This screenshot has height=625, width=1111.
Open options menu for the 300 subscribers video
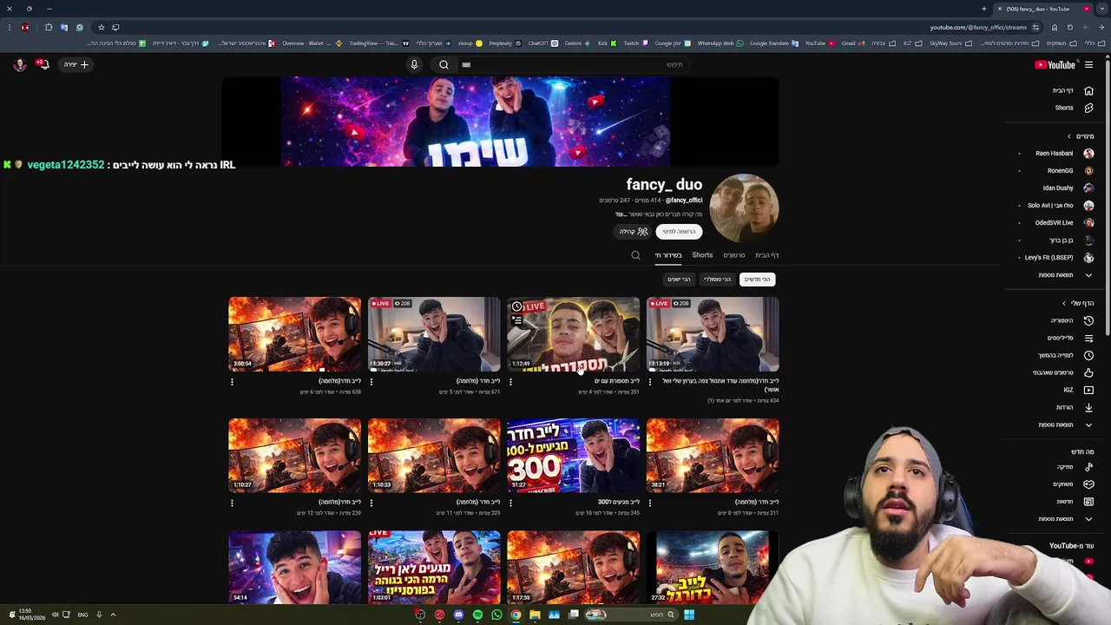coord(510,503)
